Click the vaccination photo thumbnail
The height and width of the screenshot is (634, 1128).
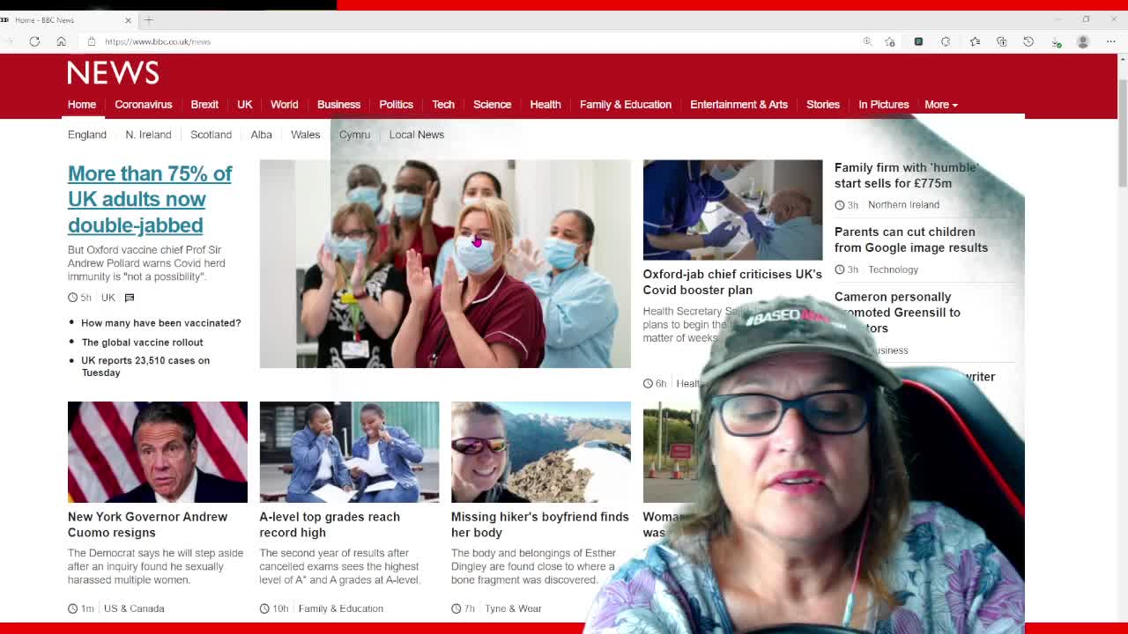coord(732,210)
